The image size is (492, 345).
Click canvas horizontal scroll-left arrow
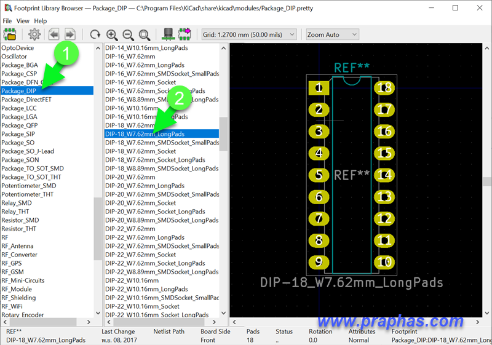click(x=234, y=322)
